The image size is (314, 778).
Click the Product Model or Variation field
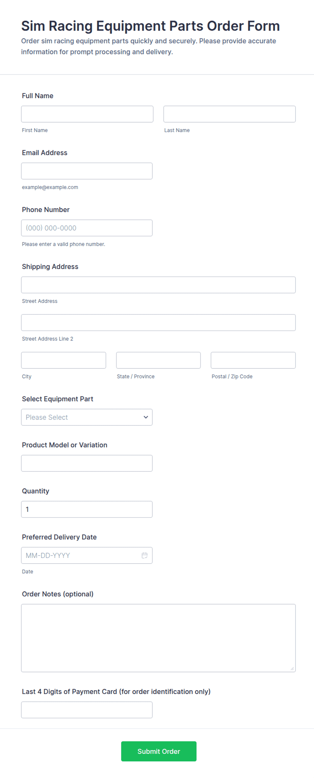point(86,463)
